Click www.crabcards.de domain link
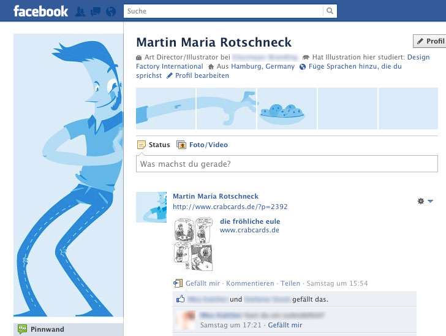 click(x=249, y=230)
